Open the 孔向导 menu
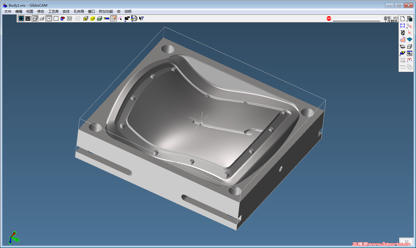The width and height of the screenshot is (416, 248). (x=79, y=12)
